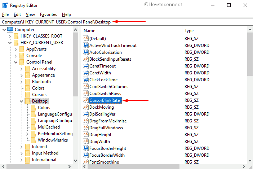Image resolution: width=253 pixels, height=169 pixels.
Task: Click the ActiveWndTrackTimeout DWORD icon
Action: coord(86,45)
